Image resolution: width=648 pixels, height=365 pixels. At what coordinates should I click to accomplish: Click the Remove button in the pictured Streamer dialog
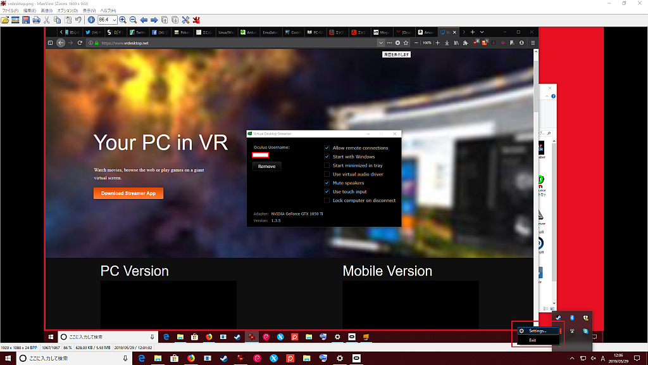coord(266,167)
